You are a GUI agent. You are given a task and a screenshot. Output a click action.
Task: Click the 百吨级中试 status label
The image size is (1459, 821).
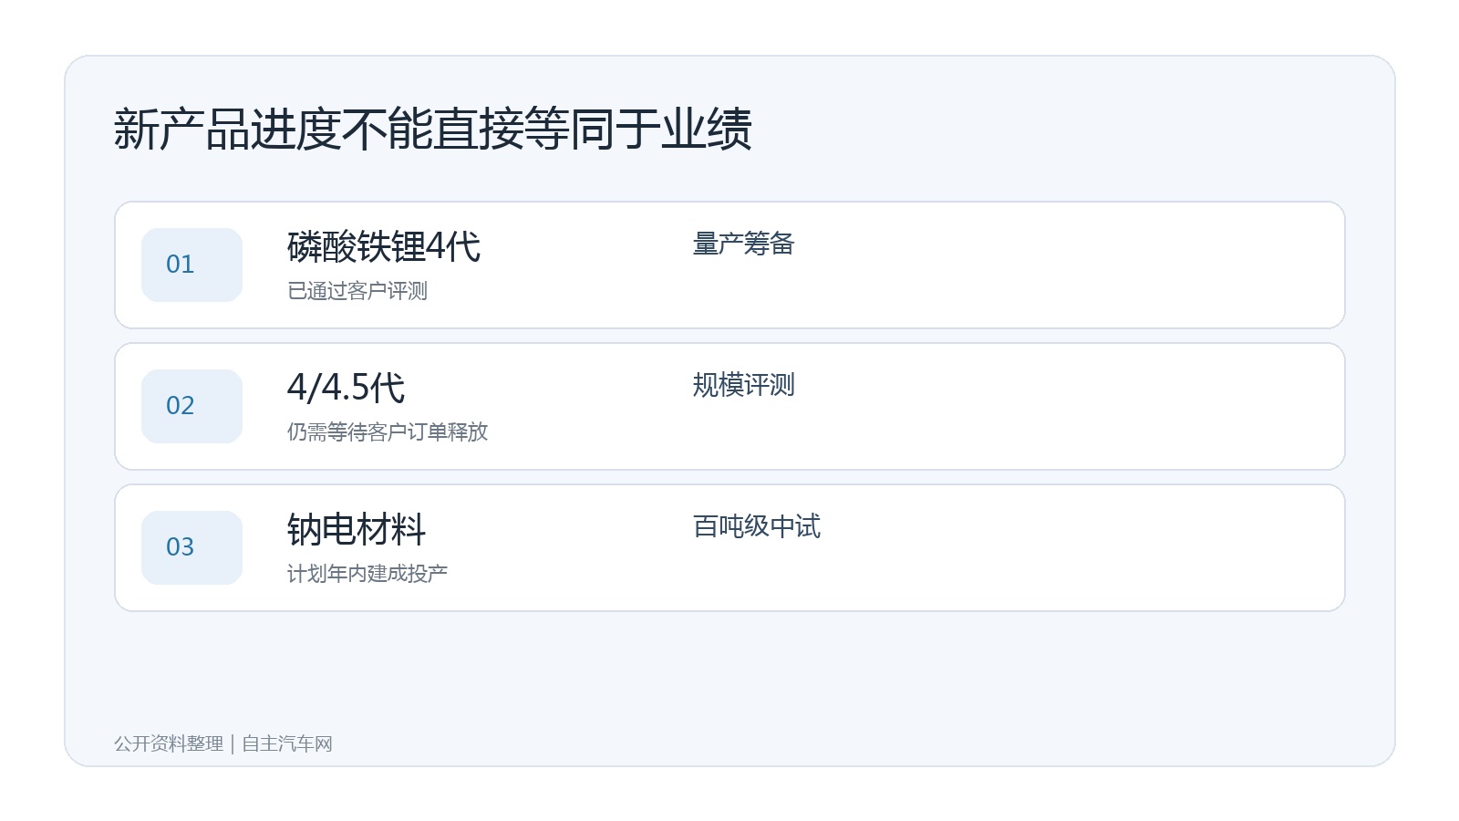(757, 526)
